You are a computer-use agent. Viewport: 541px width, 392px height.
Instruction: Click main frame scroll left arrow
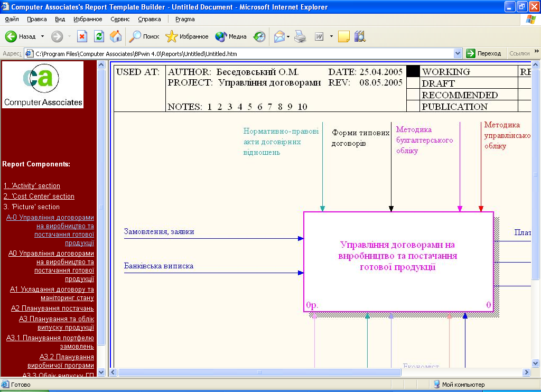click(113, 372)
